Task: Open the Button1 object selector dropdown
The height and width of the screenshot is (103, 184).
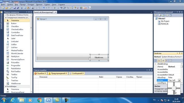Action: [182, 57]
